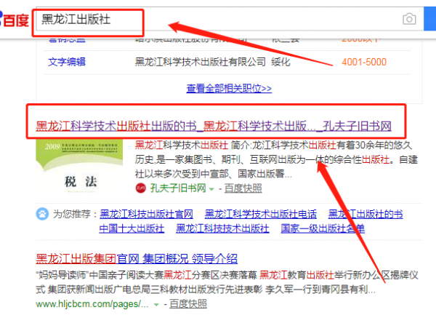Click 查看全部相关职位 link
436x315 pixels.
click(x=229, y=89)
